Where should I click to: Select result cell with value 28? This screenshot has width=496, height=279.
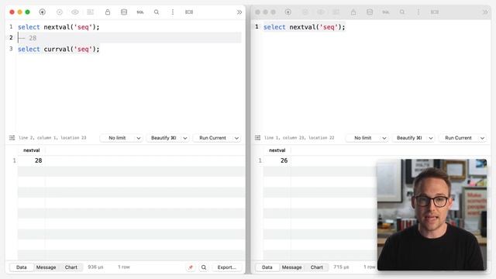31,160
